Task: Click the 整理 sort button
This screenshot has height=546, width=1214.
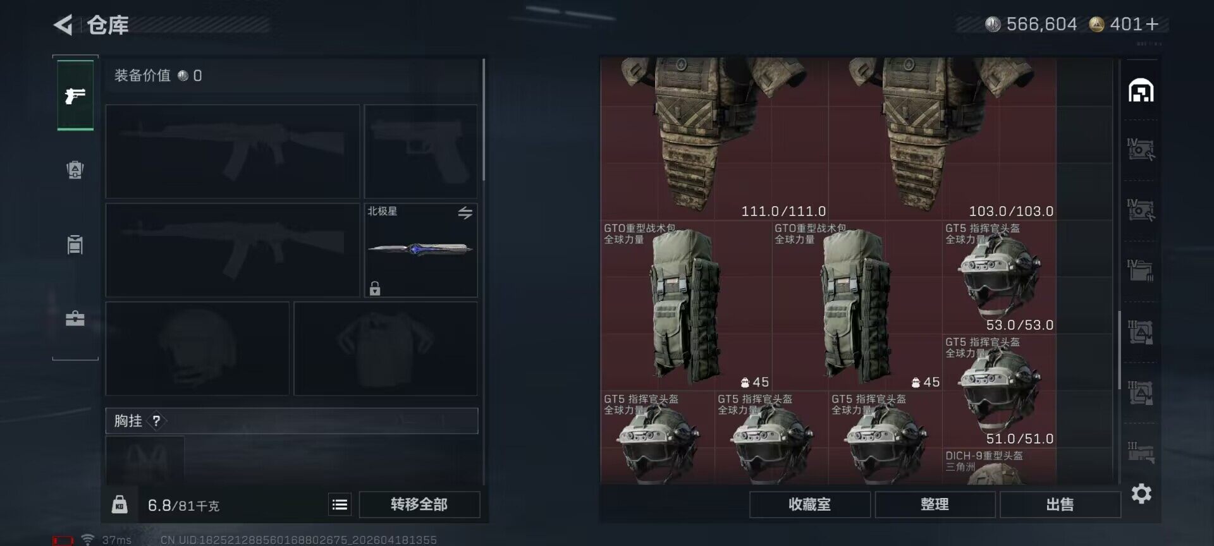Action: point(935,504)
